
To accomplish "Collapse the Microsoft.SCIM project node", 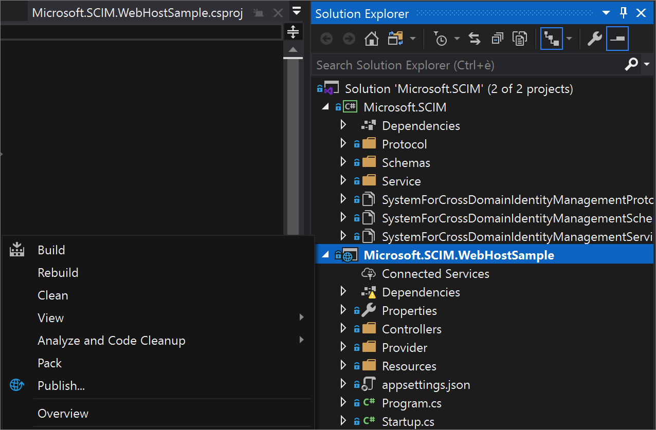I will [325, 107].
